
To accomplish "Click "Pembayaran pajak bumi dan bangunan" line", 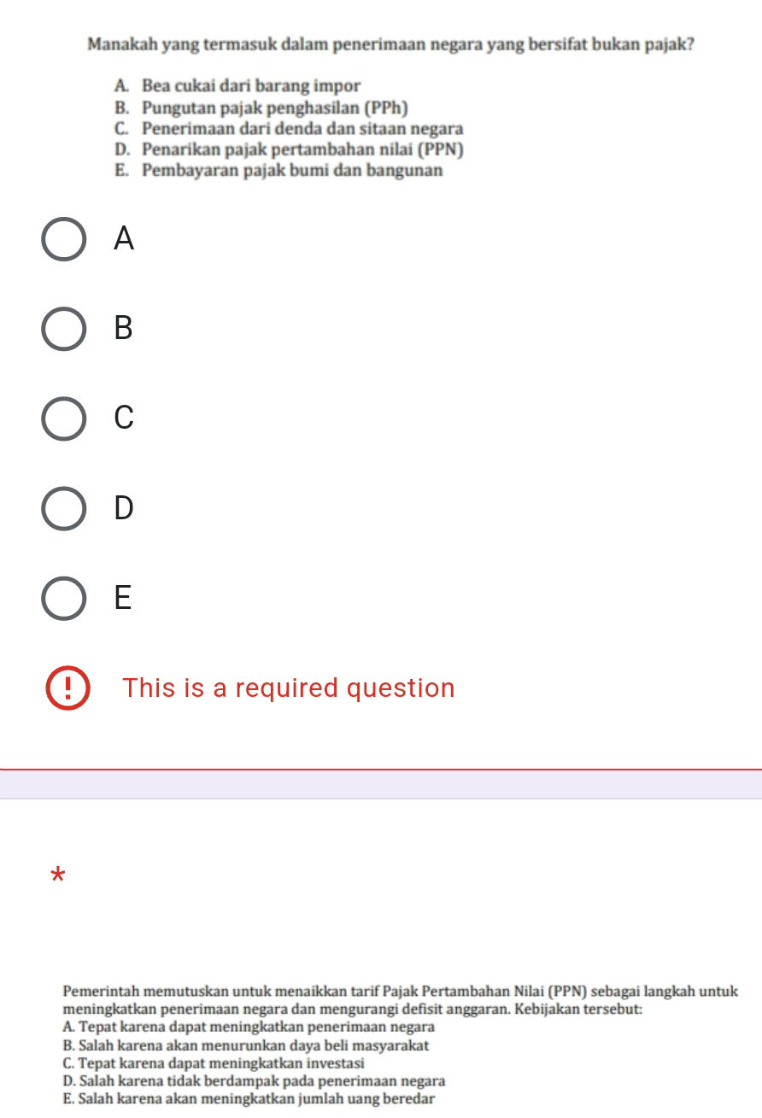I will click(x=292, y=170).
